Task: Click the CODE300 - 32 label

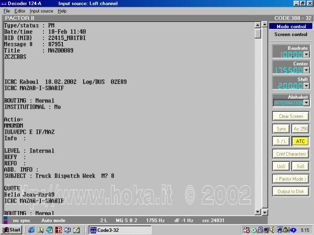Action: coord(293,18)
